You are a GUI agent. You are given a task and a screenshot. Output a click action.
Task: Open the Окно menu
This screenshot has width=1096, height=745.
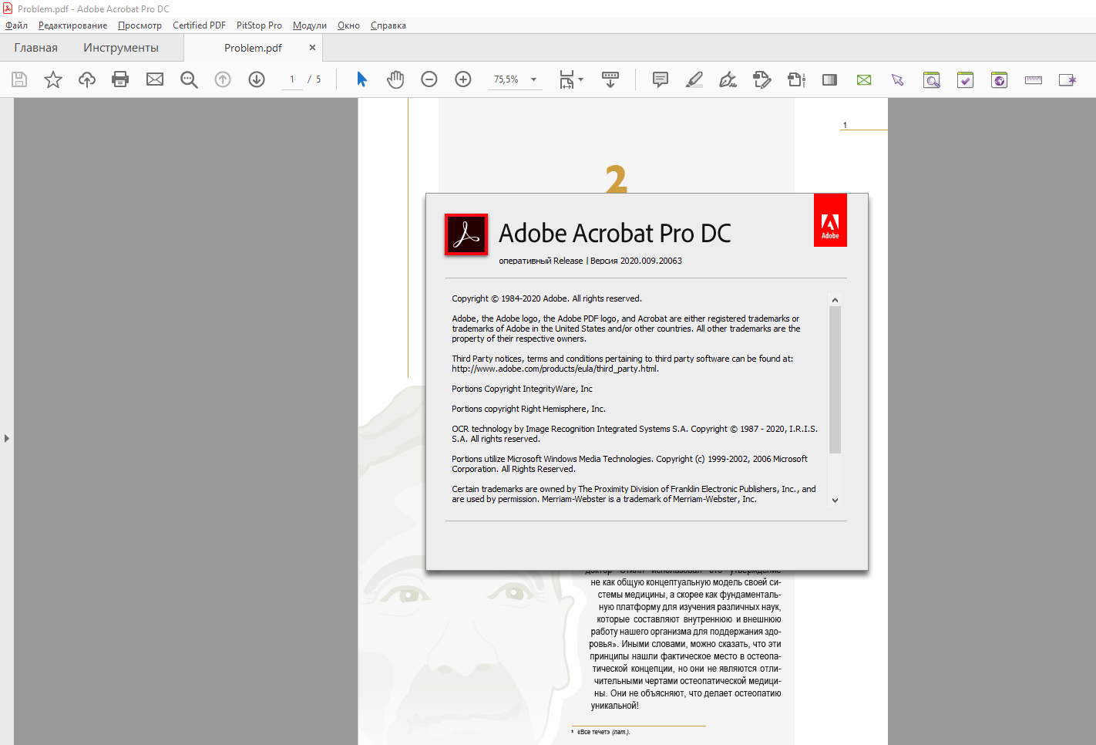[x=348, y=25]
